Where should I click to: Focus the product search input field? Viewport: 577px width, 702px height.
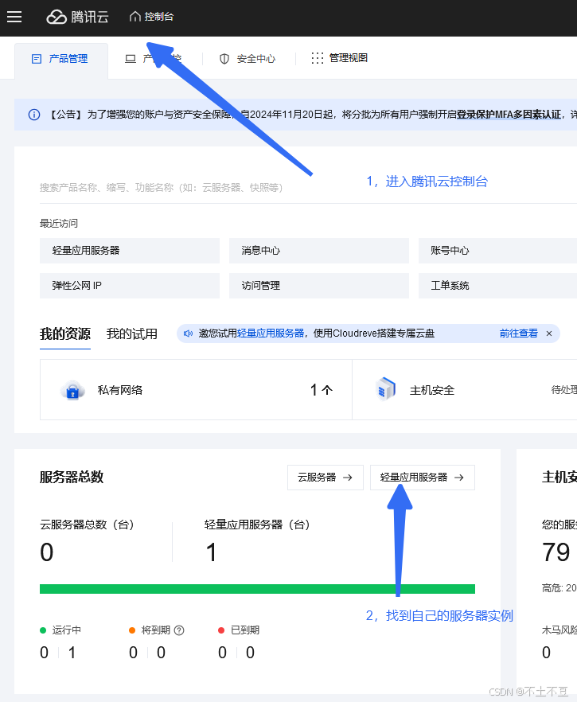tap(308, 188)
